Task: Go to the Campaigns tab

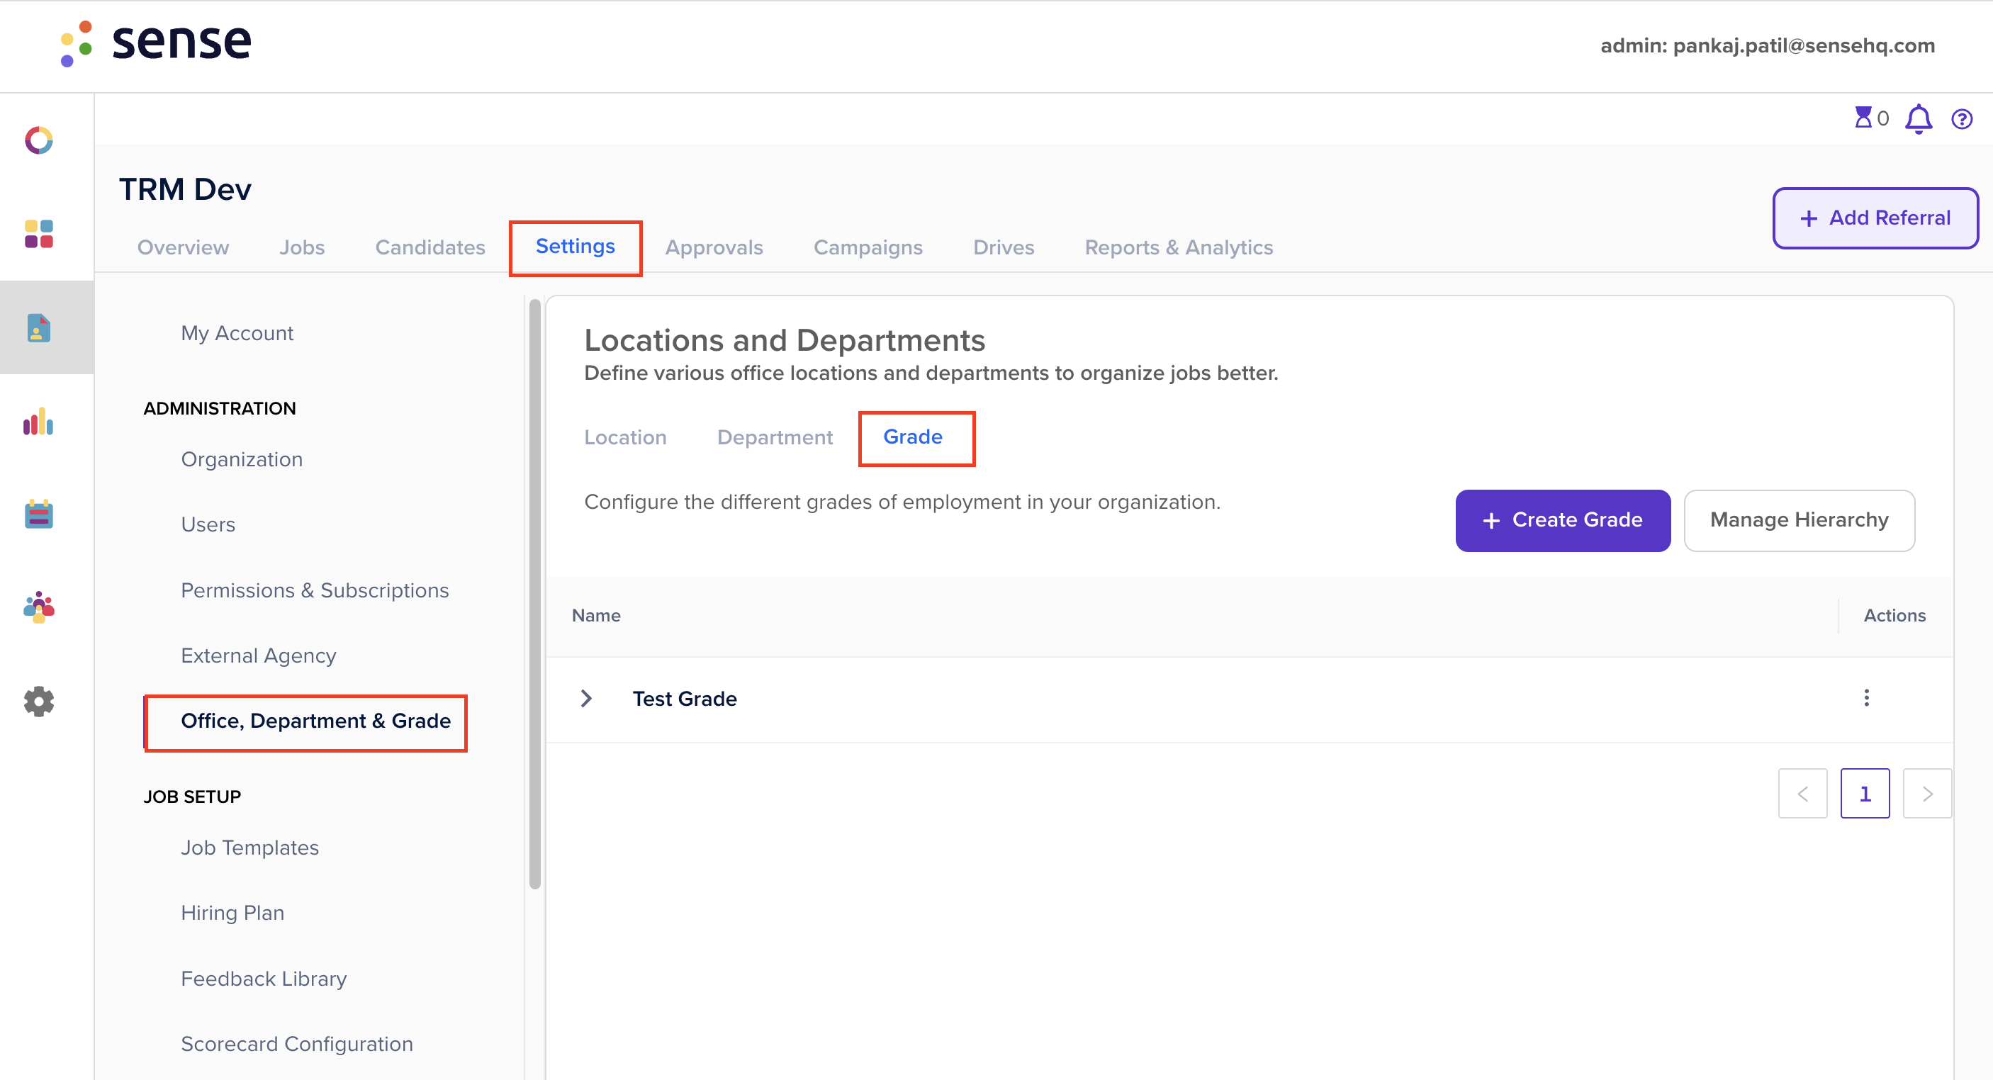Action: (x=868, y=247)
